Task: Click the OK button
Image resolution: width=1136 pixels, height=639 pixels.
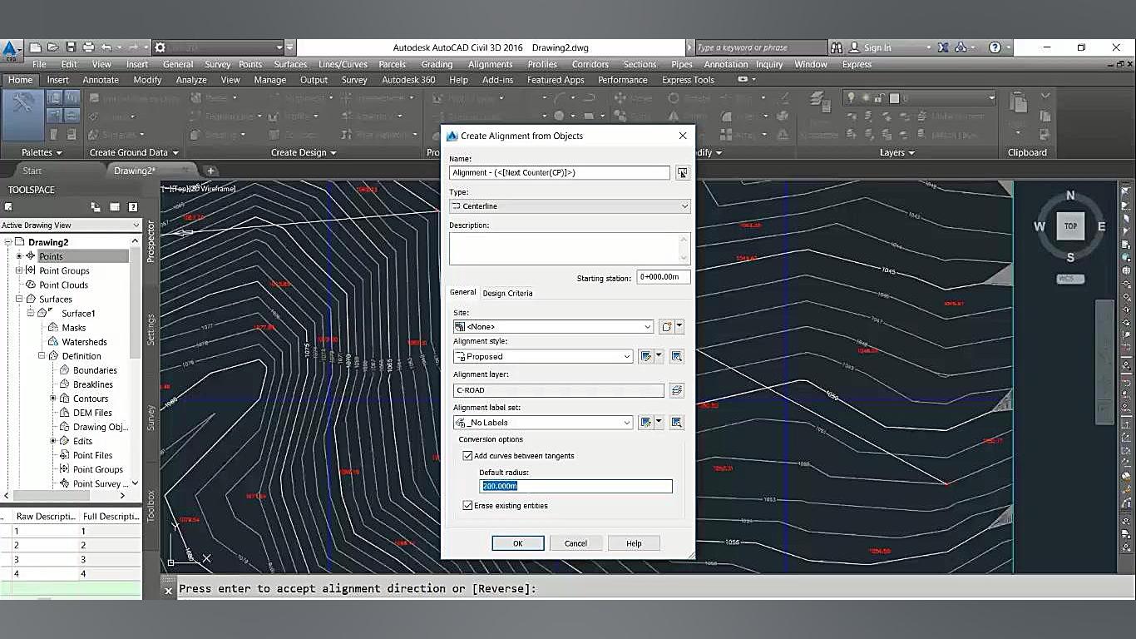Action: pyautogui.click(x=517, y=543)
